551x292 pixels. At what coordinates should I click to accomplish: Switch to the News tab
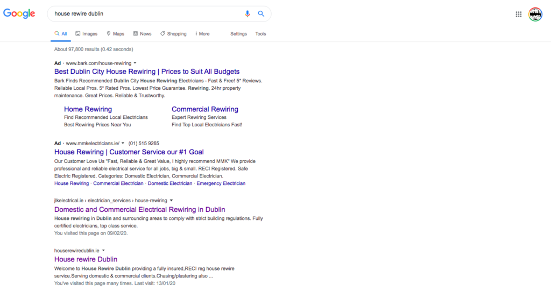pos(142,34)
